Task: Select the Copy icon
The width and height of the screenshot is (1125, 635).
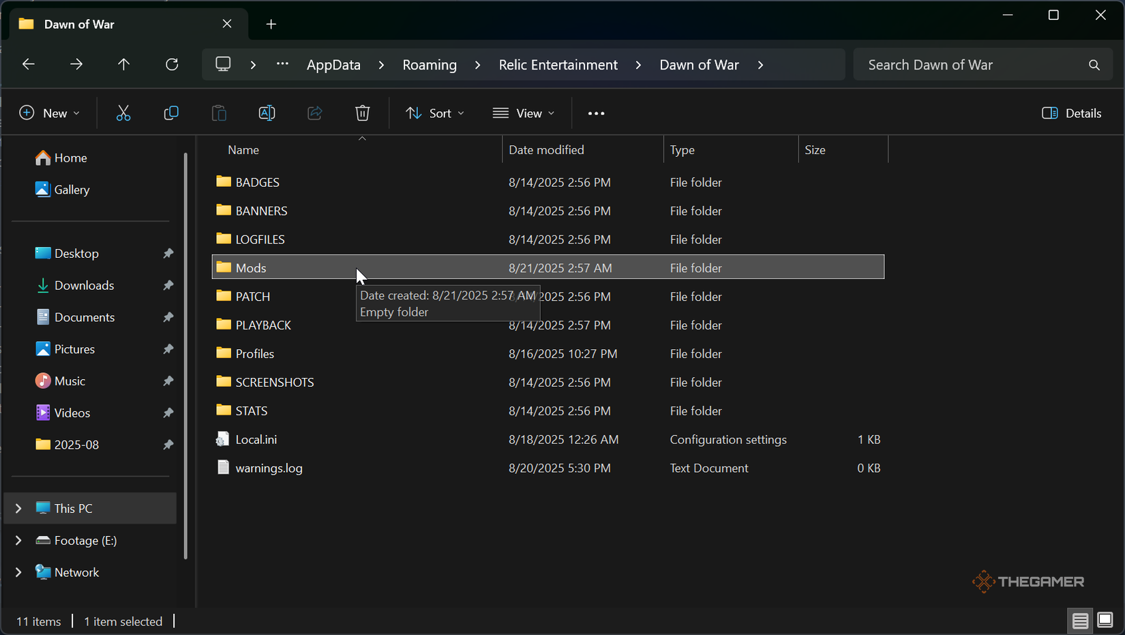Action: [171, 113]
